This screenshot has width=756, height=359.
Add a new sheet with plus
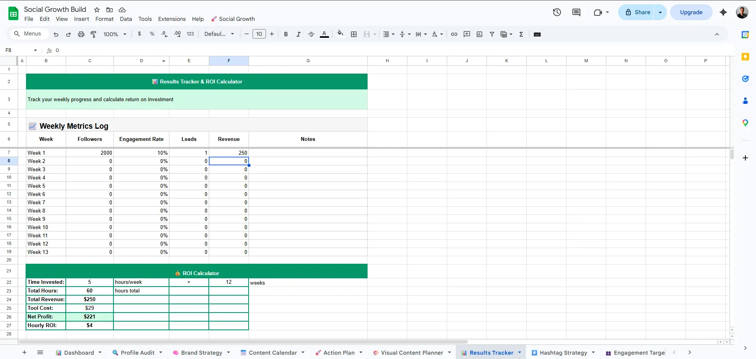point(24,352)
